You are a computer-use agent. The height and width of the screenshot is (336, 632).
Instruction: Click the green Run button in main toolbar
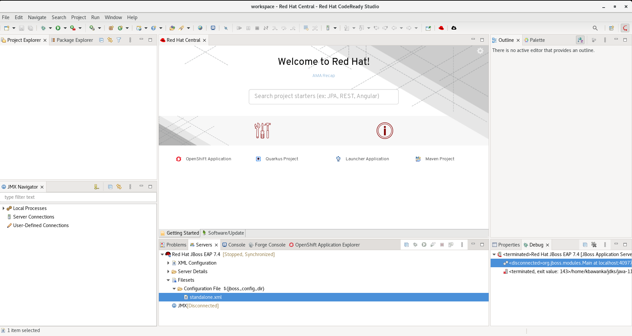[58, 28]
